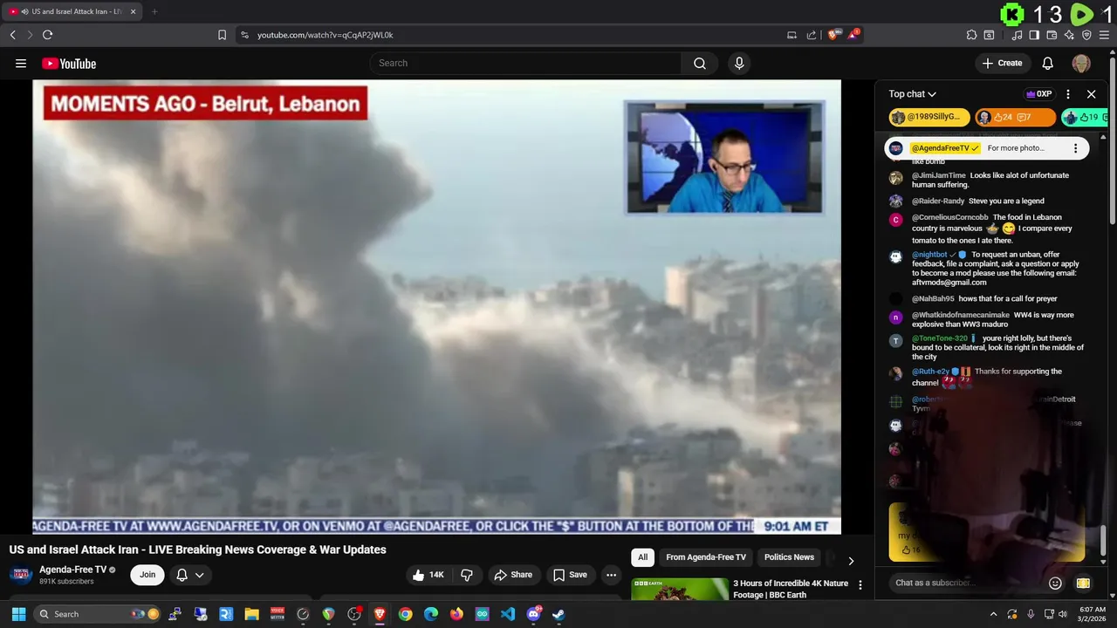The height and width of the screenshot is (628, 1117).
Task: Save the video to a playlist
Action: point(570,575)
